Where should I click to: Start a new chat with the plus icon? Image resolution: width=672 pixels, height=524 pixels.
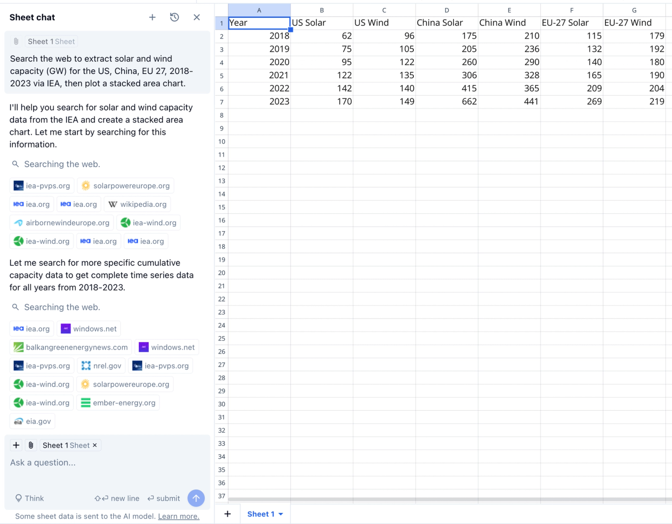[152, 17]
